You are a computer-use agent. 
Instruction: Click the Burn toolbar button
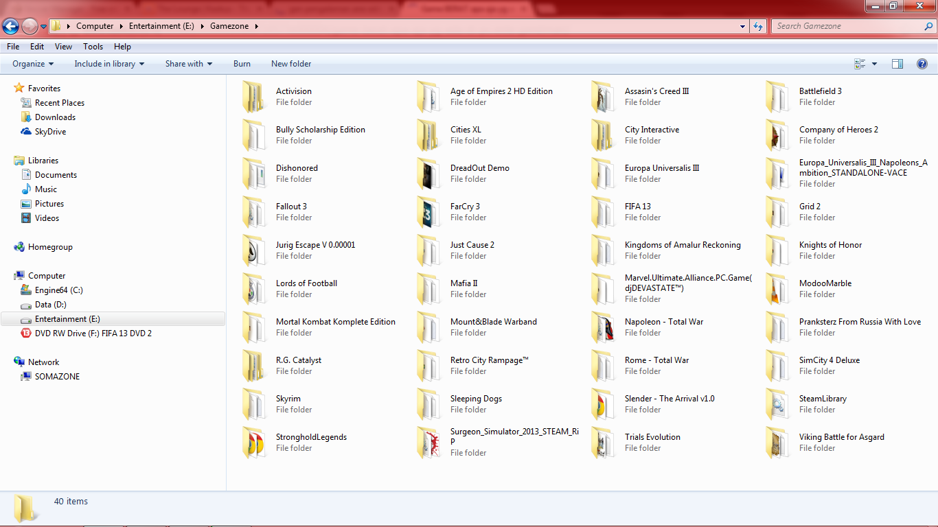[242, 64]
